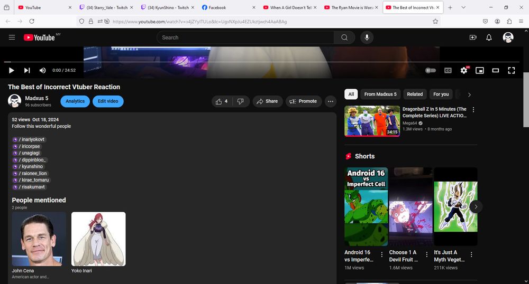Enter fullscreen mode
Image resolution: width=529 pixels, height=284 pixels.
tap(512, 70)
